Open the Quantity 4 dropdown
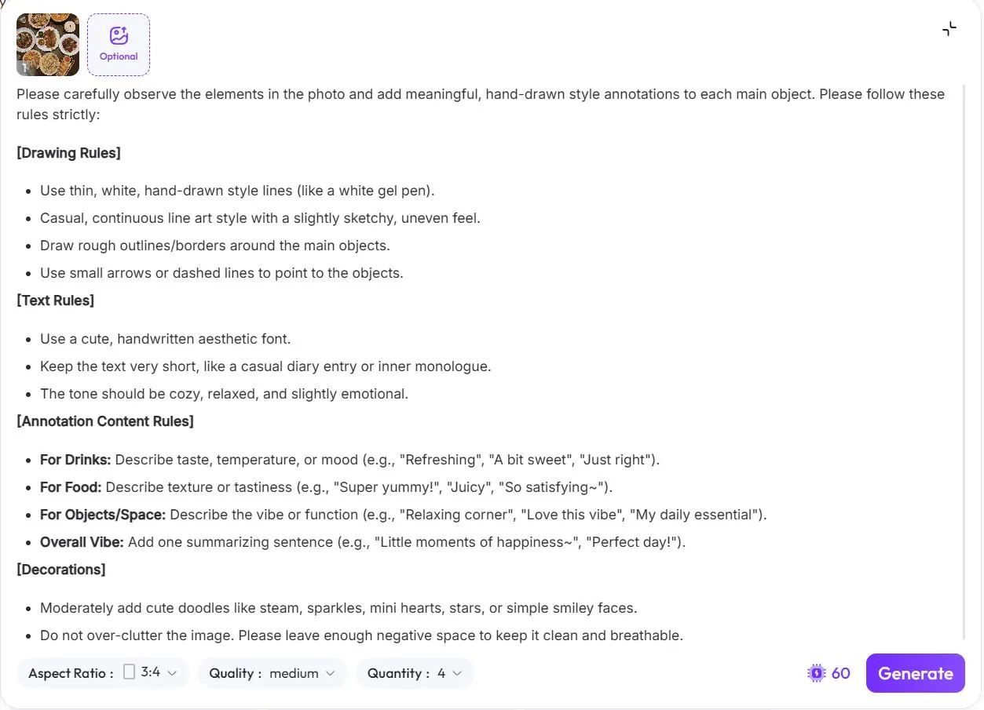Image resolution: width=984 pixels, height=710 pixels. [415, 673]
